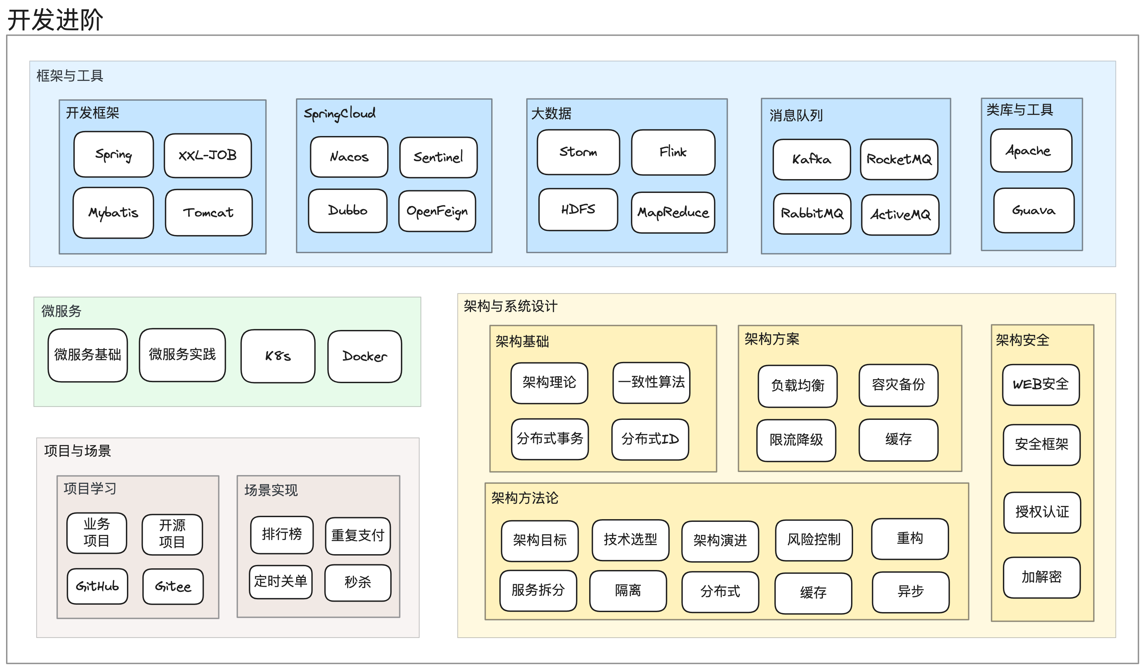Image resolution: width=1145 pixels, height=670 pixels.
Task: Select 缓存 box under 架构方案
Action: coord(899,440)
